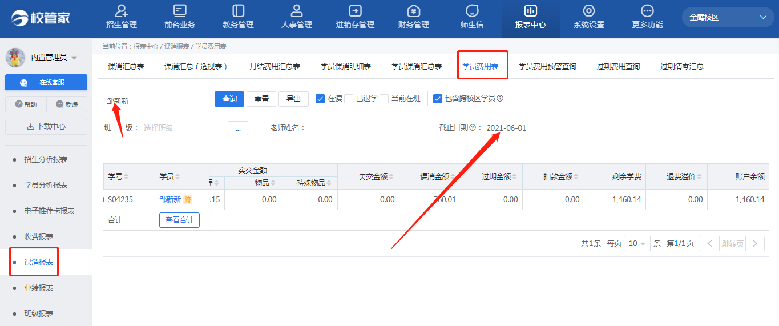Select 收费报表 in the sidebar

point(39,236)
